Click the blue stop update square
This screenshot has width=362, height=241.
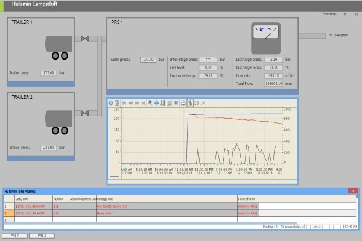176,103
